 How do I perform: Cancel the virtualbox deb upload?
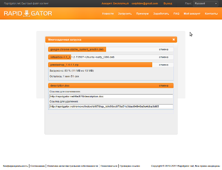click(x=164, y=57)
